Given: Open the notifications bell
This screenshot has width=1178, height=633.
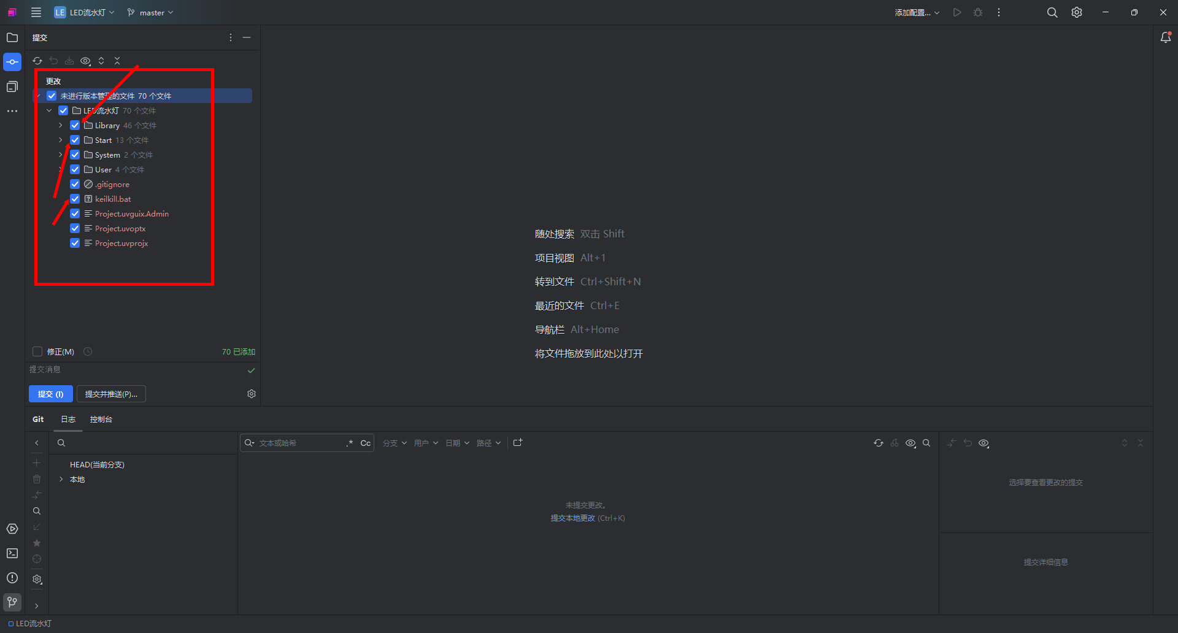Looking at the screenshot, I should (1166, 37).
